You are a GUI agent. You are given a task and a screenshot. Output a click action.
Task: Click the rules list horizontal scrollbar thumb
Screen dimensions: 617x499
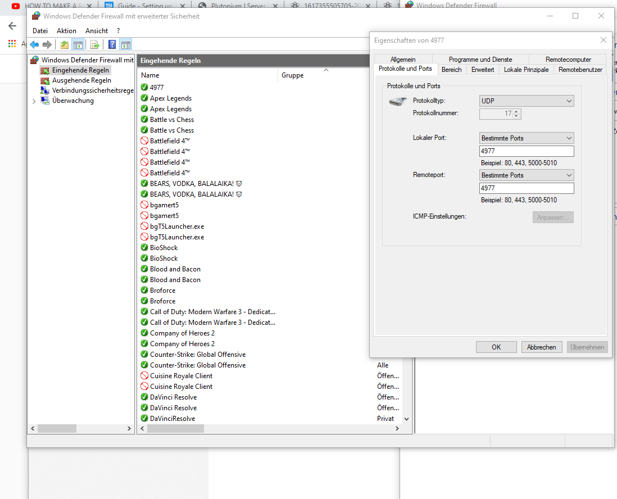tap(175, 429)
